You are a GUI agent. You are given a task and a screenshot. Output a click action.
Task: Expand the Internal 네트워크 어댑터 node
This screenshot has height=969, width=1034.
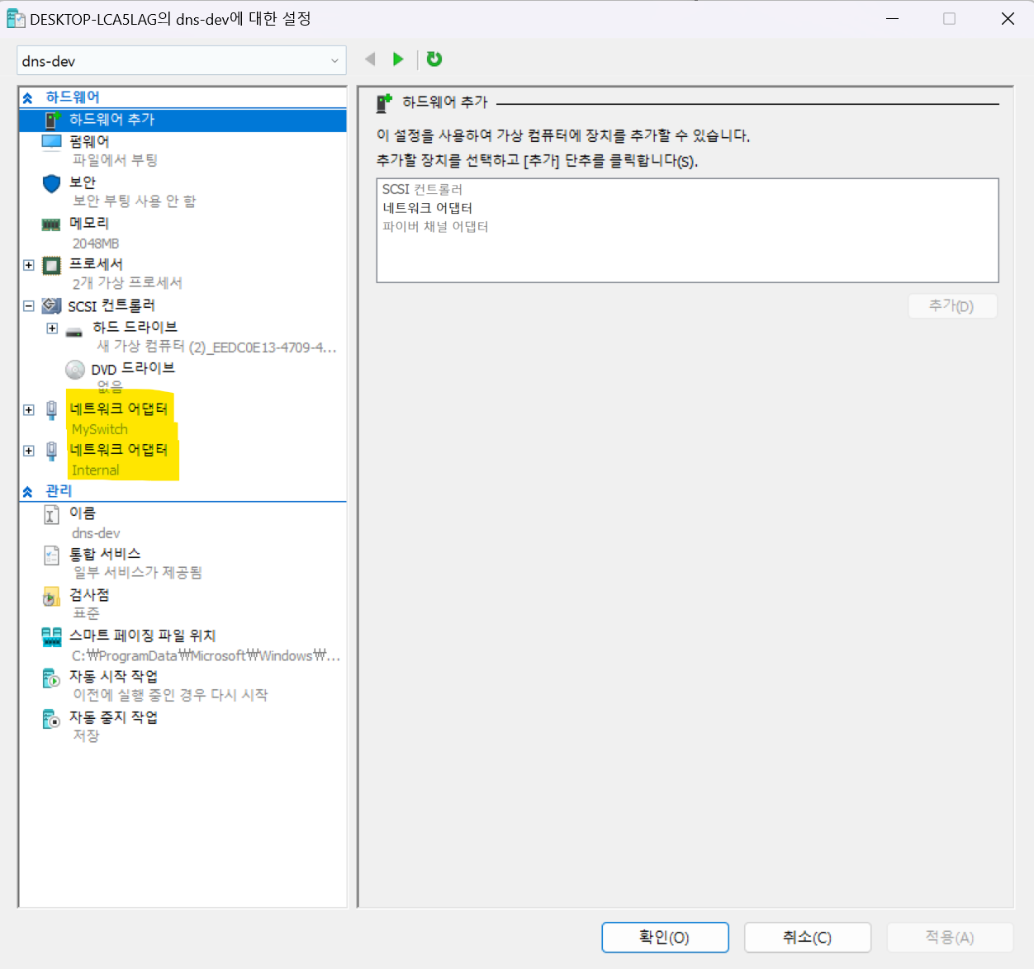[x=28, y=451]
